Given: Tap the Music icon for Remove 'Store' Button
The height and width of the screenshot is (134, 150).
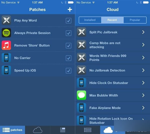Looking at the screenshot, I should pyautogui.click(x=6, y=45).
